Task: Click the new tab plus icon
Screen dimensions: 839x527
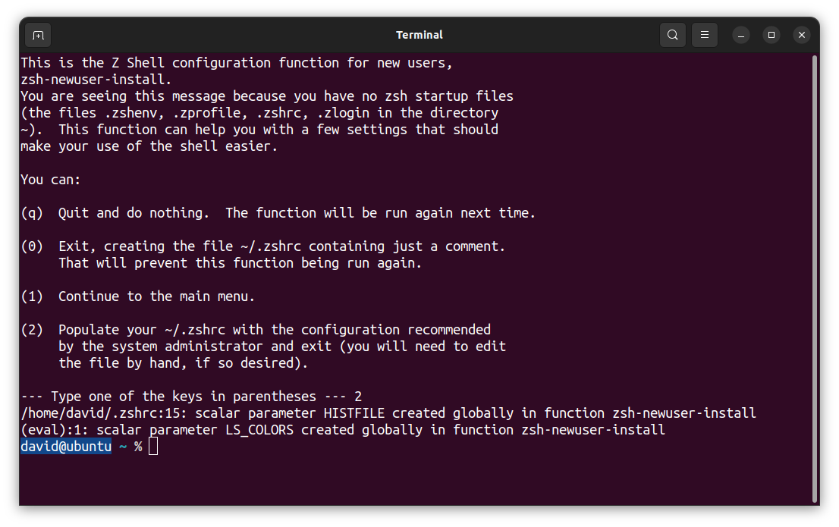Action: pyautogui.click(x=37, y=35)
